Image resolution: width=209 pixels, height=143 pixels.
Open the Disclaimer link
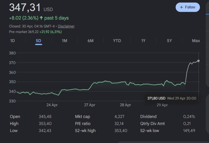click(x=66, y=26)
